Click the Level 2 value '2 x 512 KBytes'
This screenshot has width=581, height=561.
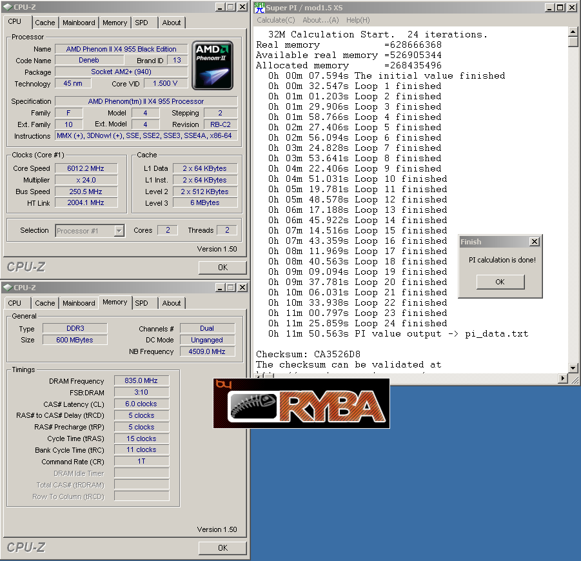[x=204, y=192]
